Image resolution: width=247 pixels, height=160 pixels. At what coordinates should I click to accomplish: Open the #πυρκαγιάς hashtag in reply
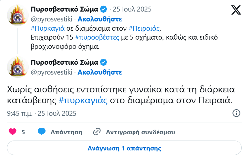pyautogui.click(x=83, y=100)
